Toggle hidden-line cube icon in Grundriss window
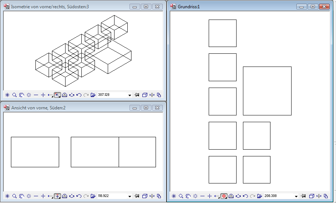Image resolution: width=336 pixels, height=203 pixels. (x=311, y=196)
